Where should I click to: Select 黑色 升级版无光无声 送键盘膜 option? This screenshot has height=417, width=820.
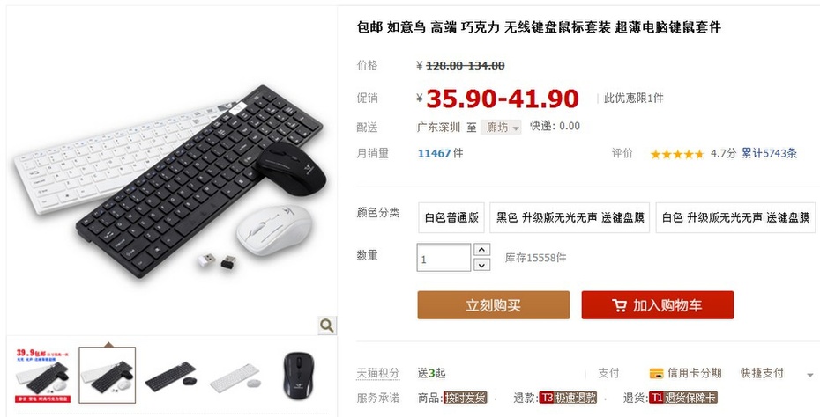[570, 217]
